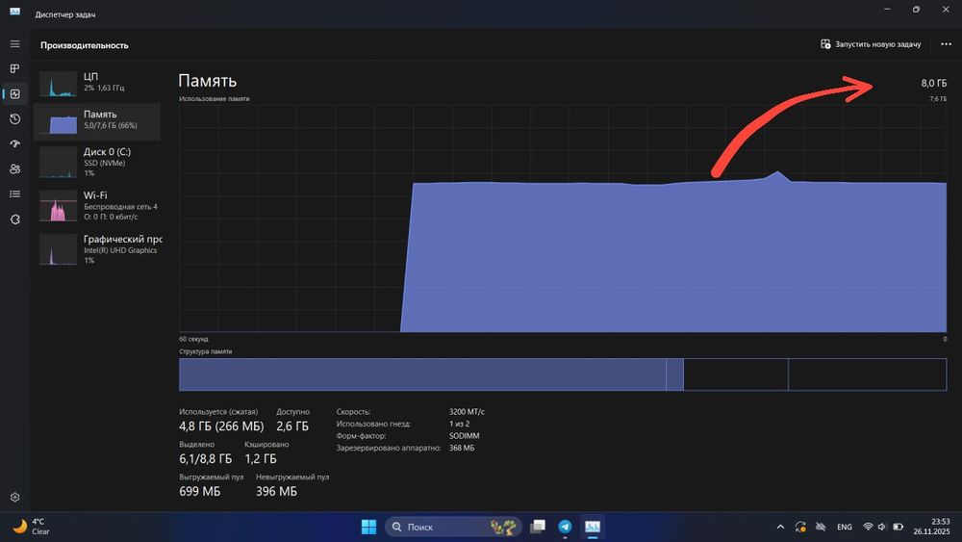Click the '4,8 ГБ (266 МБ)' in-use value

221,426
